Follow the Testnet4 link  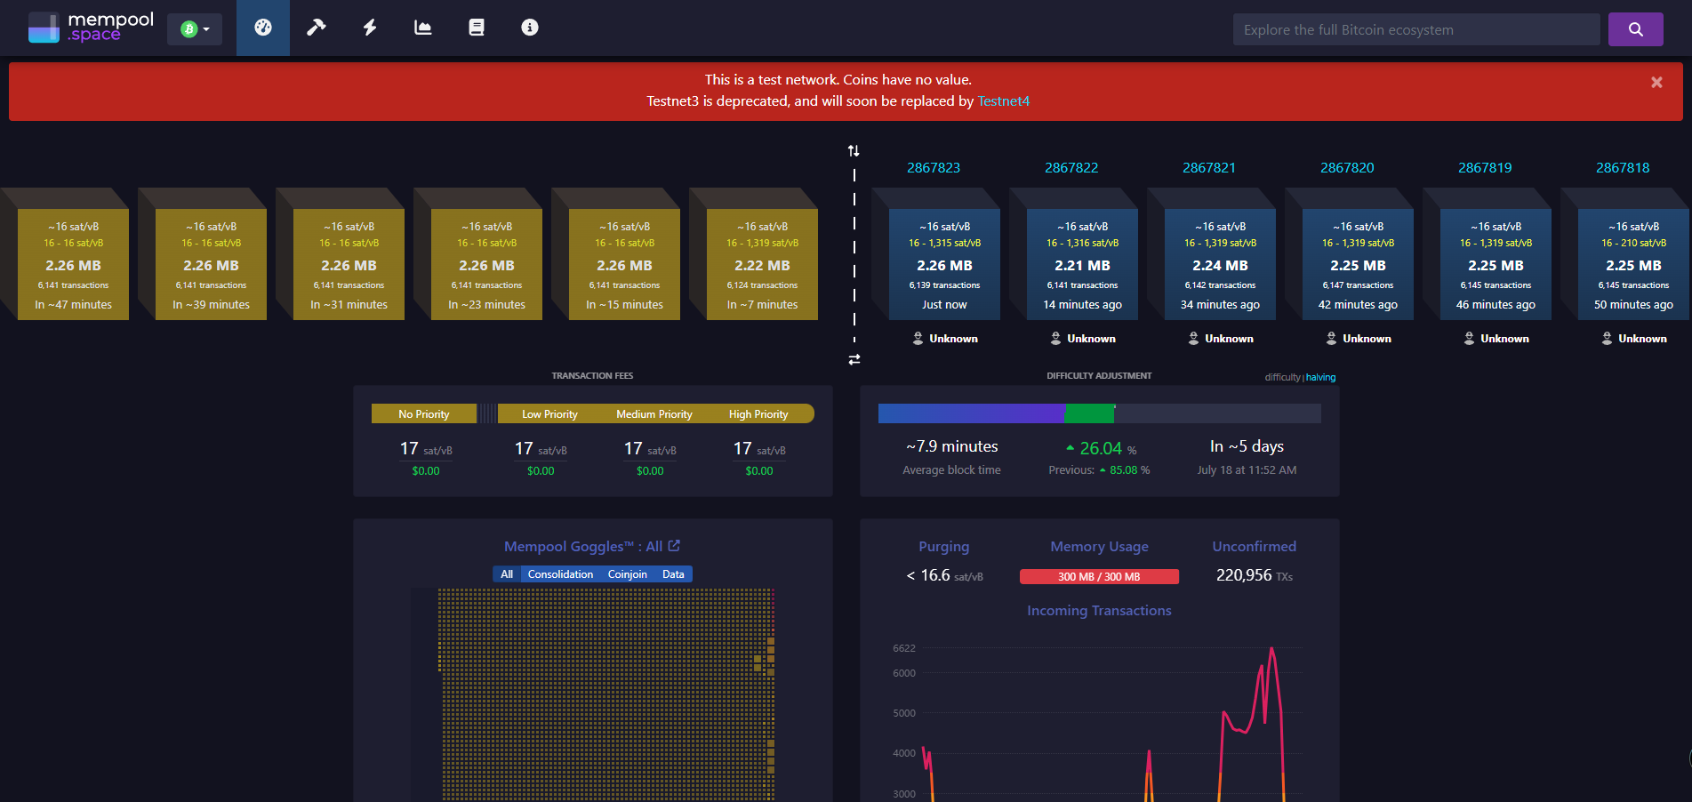1003,101
